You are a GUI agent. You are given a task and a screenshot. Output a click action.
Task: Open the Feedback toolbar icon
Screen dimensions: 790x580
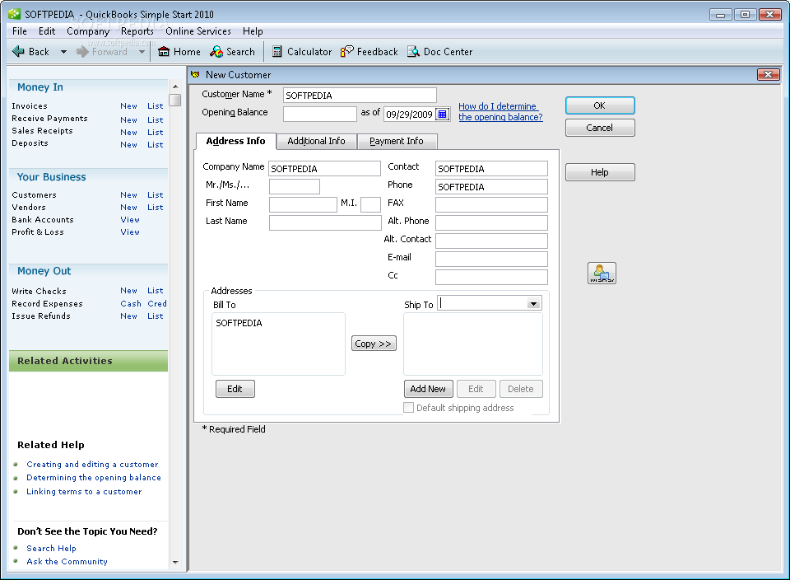click(346, 51)
